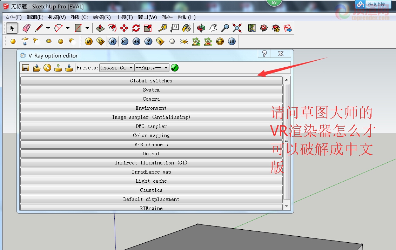Open Arc tool dropdown arrow

(68, 28)
